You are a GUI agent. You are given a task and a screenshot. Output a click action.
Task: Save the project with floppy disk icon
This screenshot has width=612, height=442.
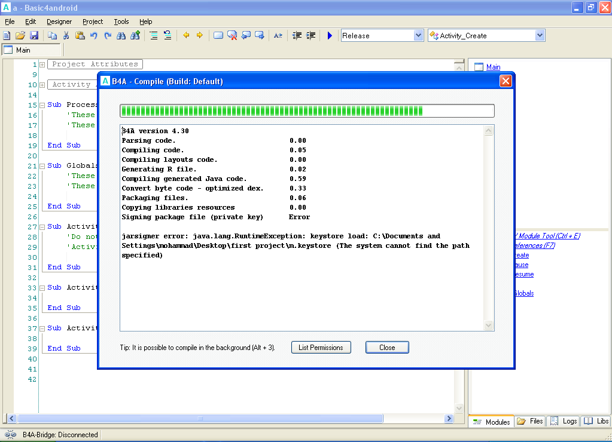pos(34,36)
